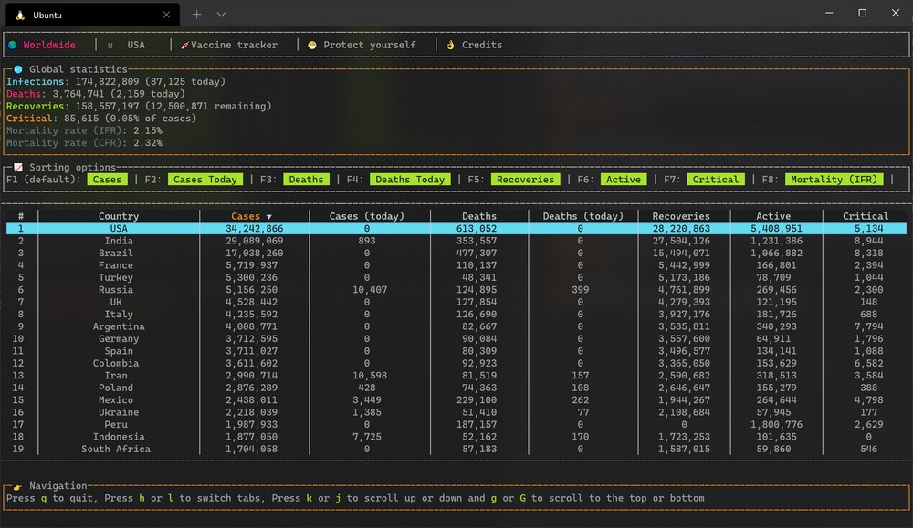The height and width of the screenshot is (528, 913).
Task: Open the Credits tab
Action: (x=481, y=45)
